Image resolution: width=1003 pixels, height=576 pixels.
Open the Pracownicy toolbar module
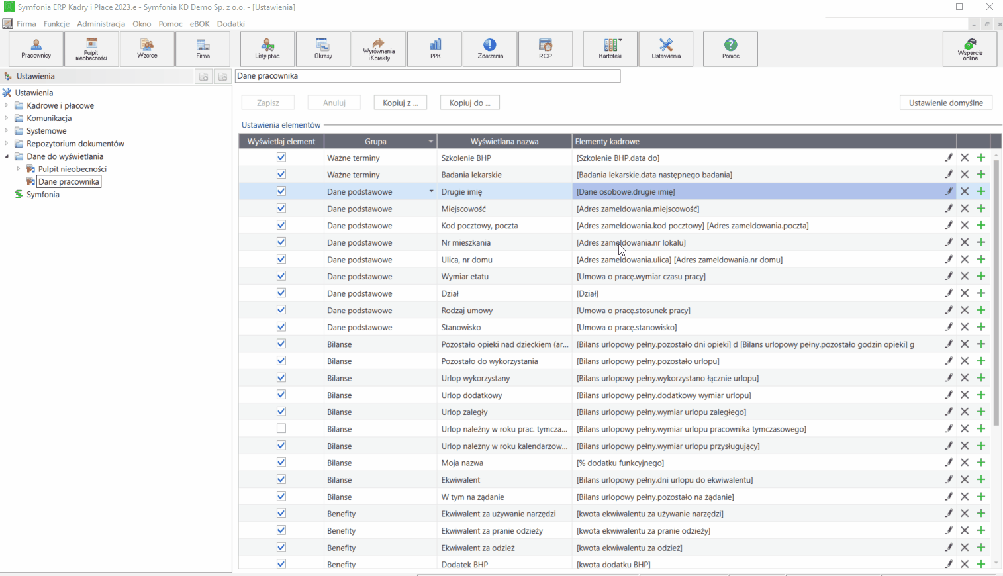pos(36,49)
